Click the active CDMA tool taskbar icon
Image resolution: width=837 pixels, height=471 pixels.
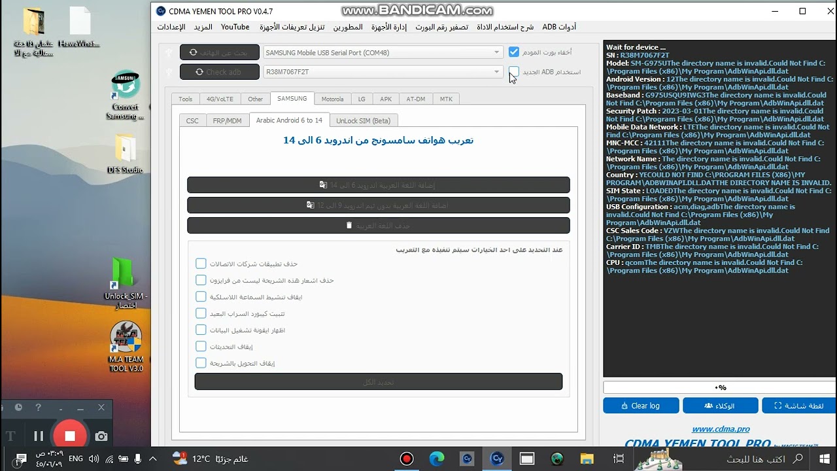click(x=497, y=459)
